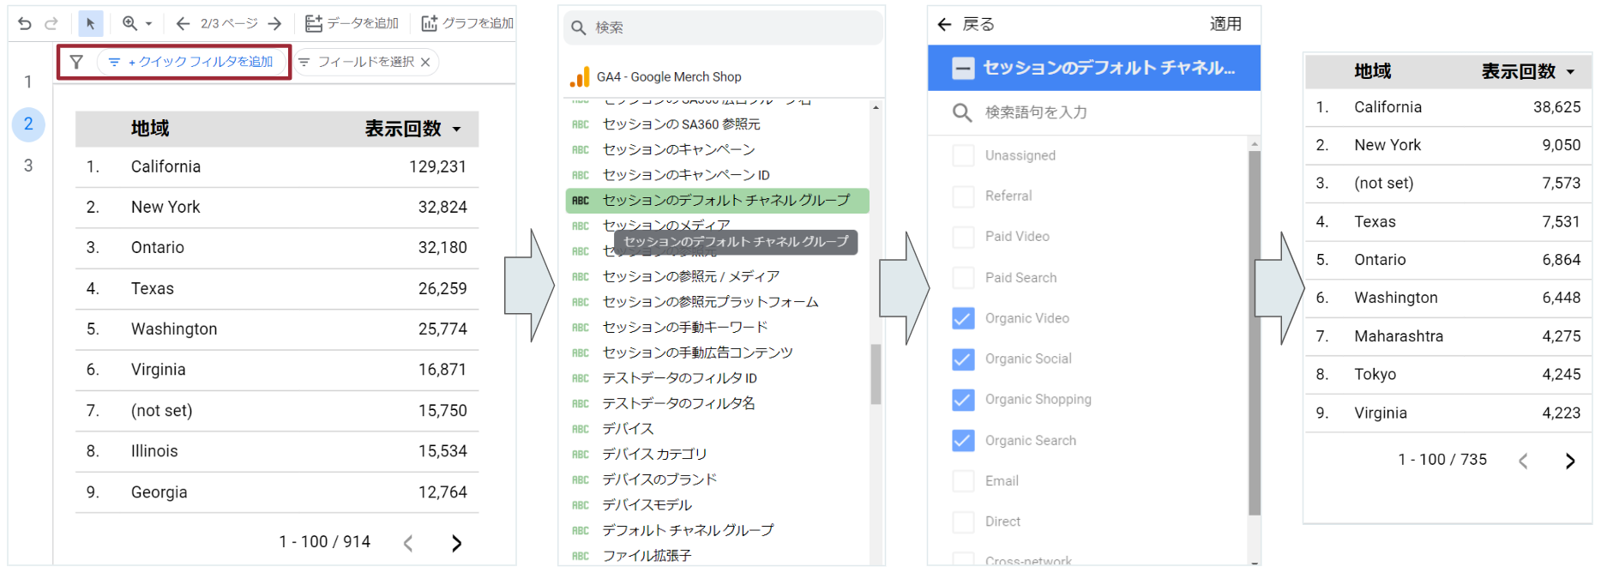Go to the next report page arrow
This screenshot has height=573, width=1601.
click(x=274, y=23)
